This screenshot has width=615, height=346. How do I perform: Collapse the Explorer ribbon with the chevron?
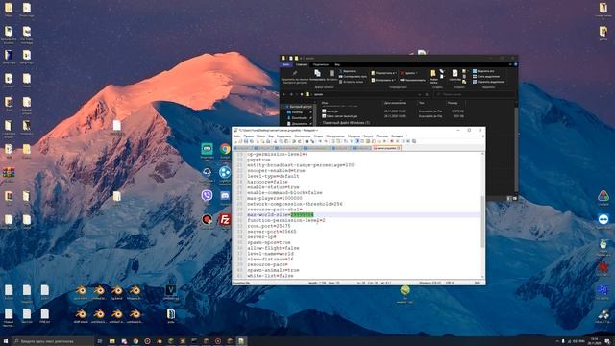pos(510,64)
